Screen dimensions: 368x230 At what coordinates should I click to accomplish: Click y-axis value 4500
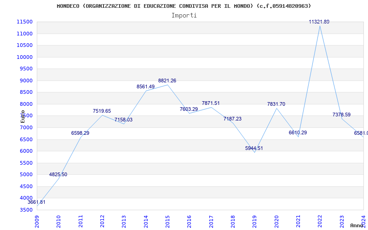[x=26, y=186]
